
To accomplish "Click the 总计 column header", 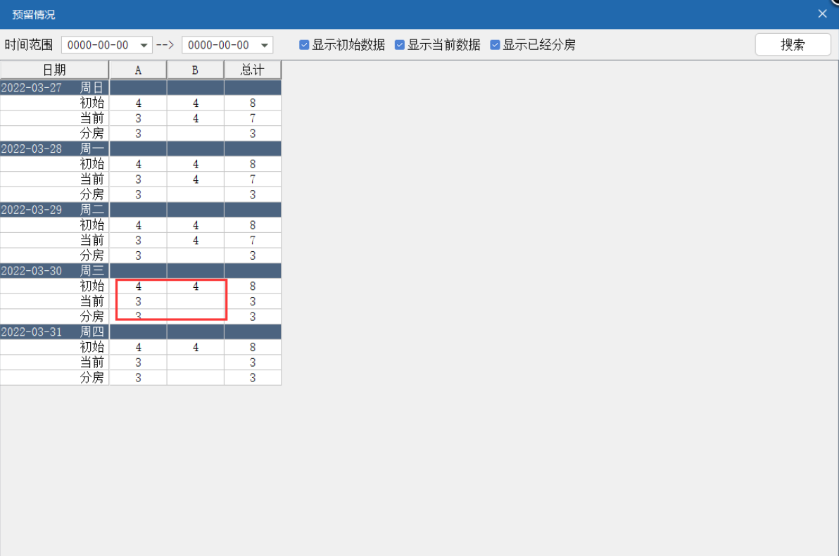I will [253, 70].
